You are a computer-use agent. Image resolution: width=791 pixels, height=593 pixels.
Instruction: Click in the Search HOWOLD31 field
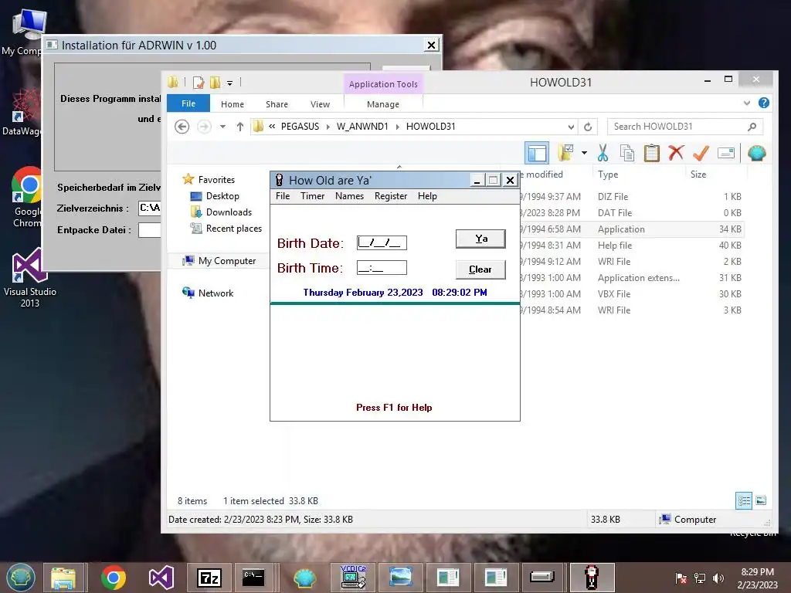(x=678, y=127)
